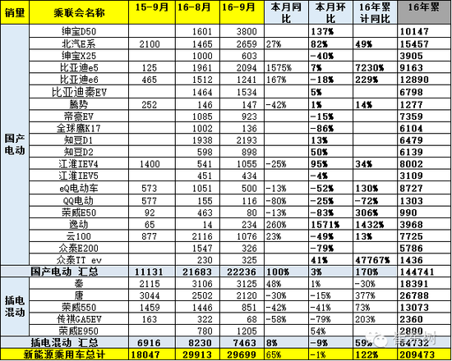Click the 全球鹰K17 name cell
Screen dimensions: 452x361
pyautogui.click(x=79, y=128)
